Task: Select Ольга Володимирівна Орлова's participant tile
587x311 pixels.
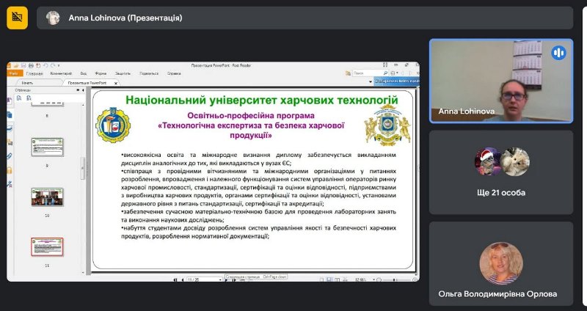Action: tap(501, 263)
